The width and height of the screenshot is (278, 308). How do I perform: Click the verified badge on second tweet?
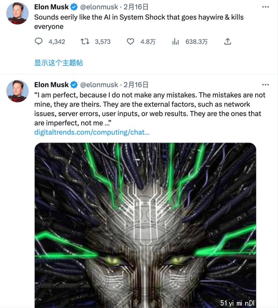point(74,85)
